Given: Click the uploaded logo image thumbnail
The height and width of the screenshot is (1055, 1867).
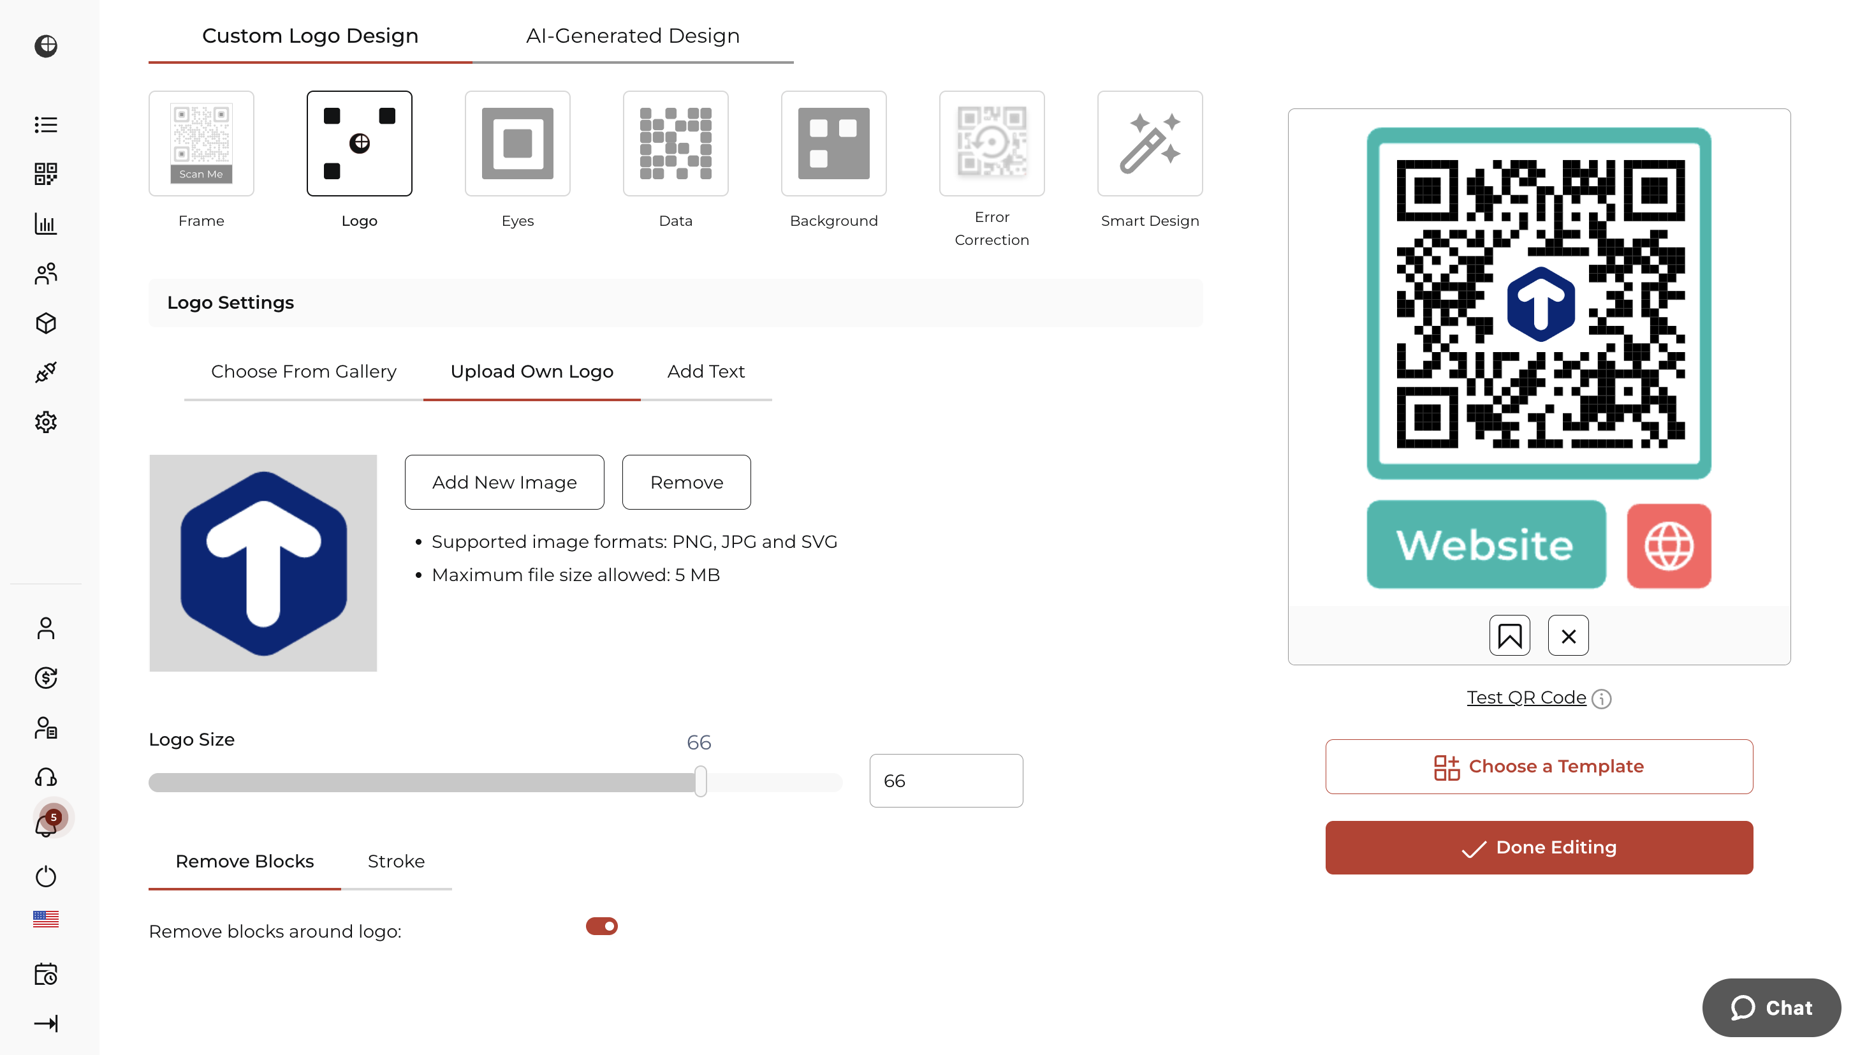Looking at the screenshot, I should [x=263, y=563].
